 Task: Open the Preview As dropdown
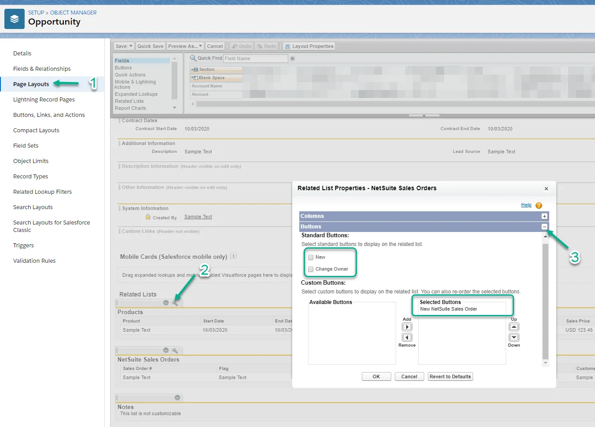point(185,46)
